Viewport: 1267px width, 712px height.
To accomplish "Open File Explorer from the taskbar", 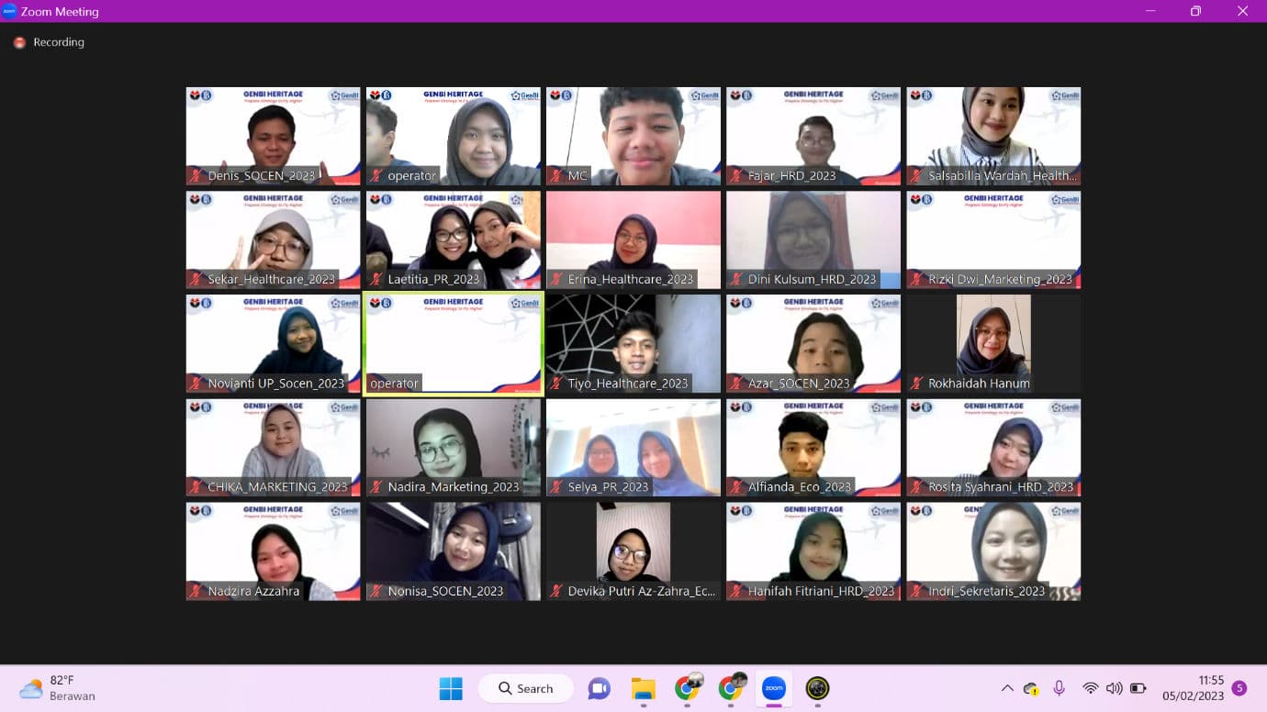I will tap(644, 688).
